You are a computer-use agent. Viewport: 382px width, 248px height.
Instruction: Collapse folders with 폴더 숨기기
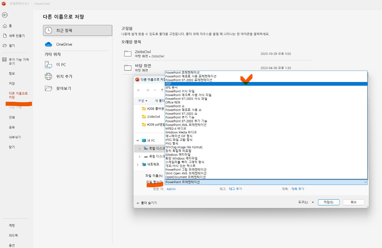[x=147, y=203]
